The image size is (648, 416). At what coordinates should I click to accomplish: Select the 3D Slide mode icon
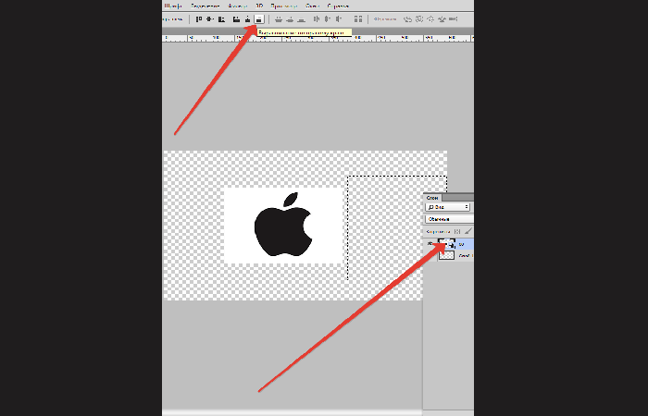[x=442, y=19]
